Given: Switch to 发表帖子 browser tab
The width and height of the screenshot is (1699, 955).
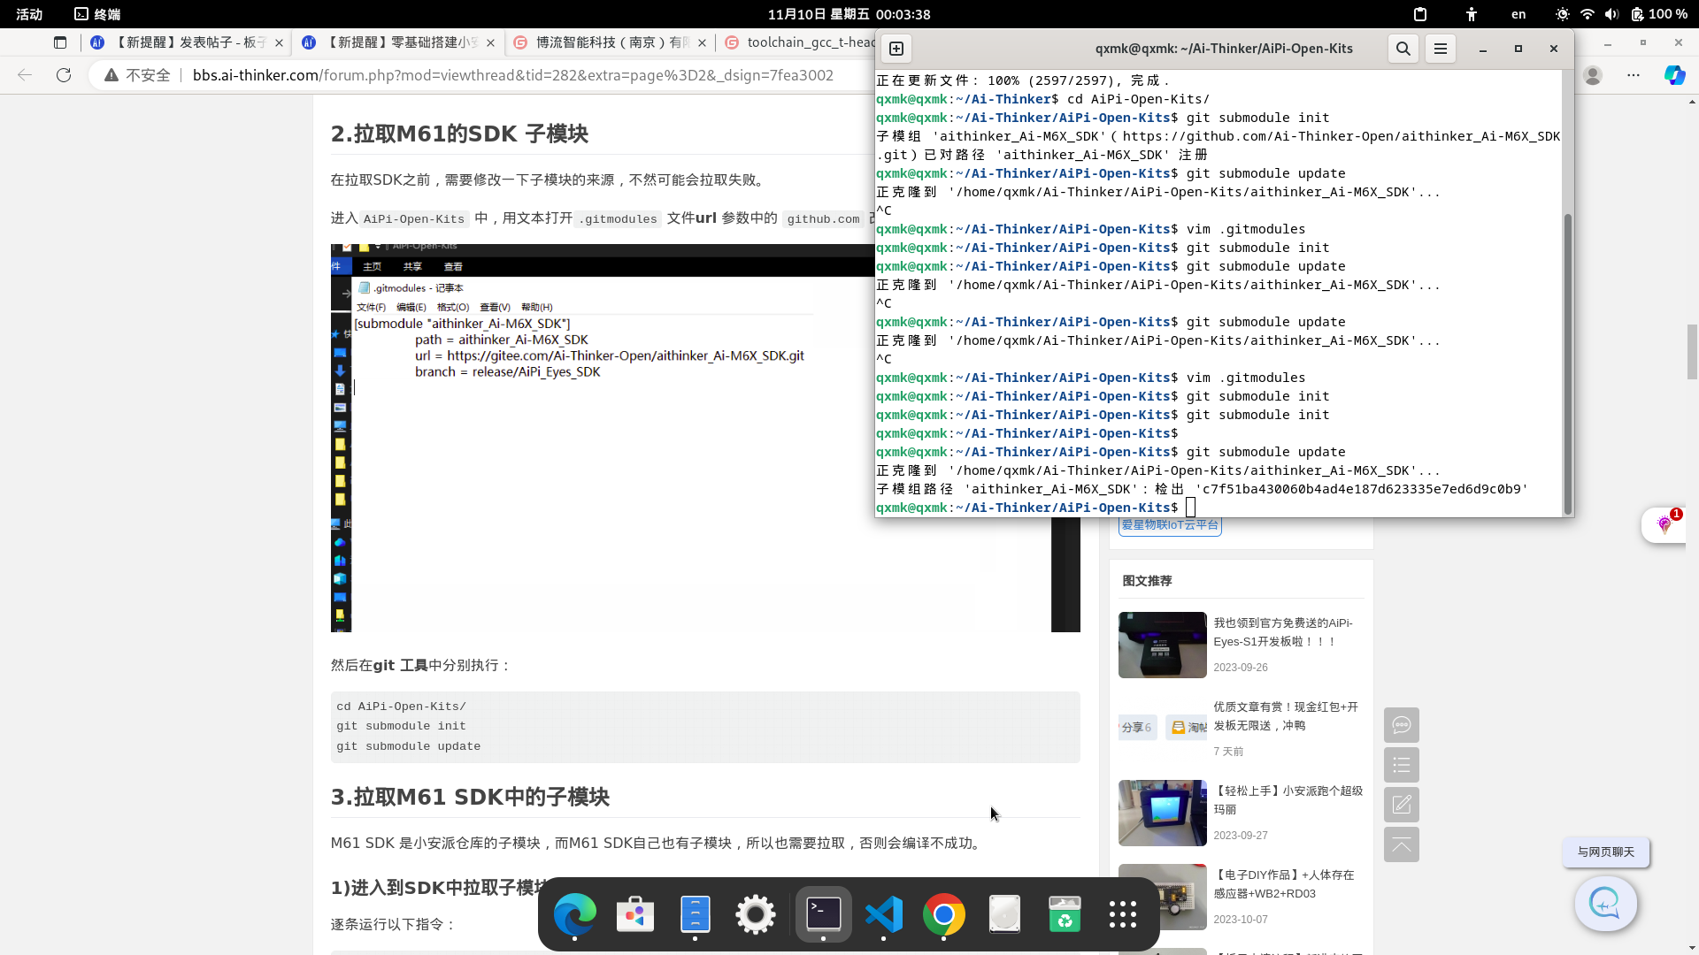Looking at the screenshot, I should tap(188, 42).
